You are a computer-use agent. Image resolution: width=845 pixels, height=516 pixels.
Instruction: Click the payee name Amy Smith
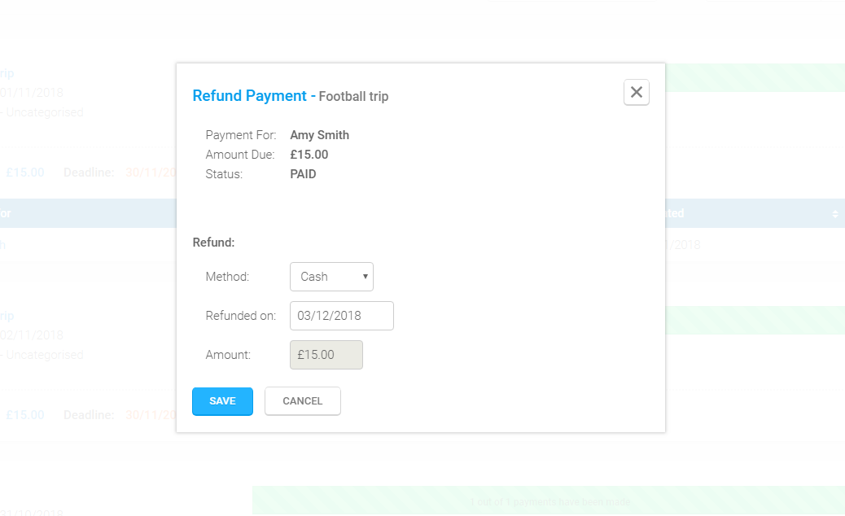coord(319,135)
